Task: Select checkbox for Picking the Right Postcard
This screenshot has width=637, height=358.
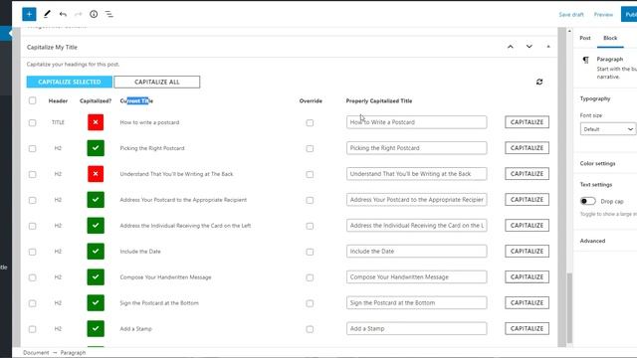Action: pos(32,148)
